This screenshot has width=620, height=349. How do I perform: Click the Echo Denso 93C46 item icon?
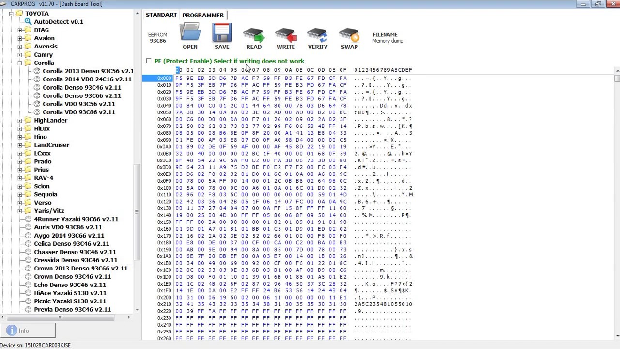[x=28, y=285]
